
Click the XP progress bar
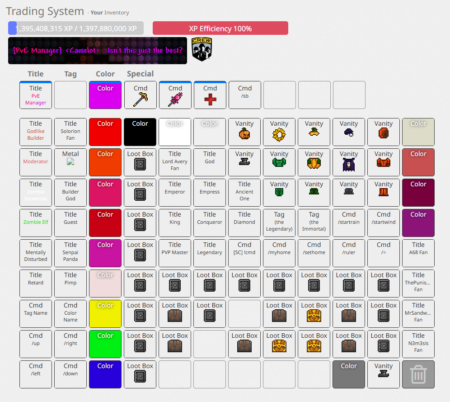tap(76, 28)
